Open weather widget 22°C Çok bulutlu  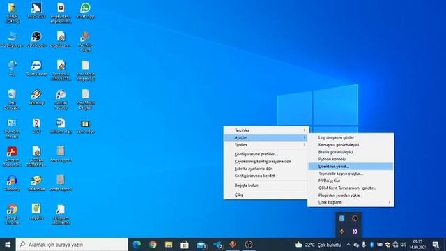318,245
